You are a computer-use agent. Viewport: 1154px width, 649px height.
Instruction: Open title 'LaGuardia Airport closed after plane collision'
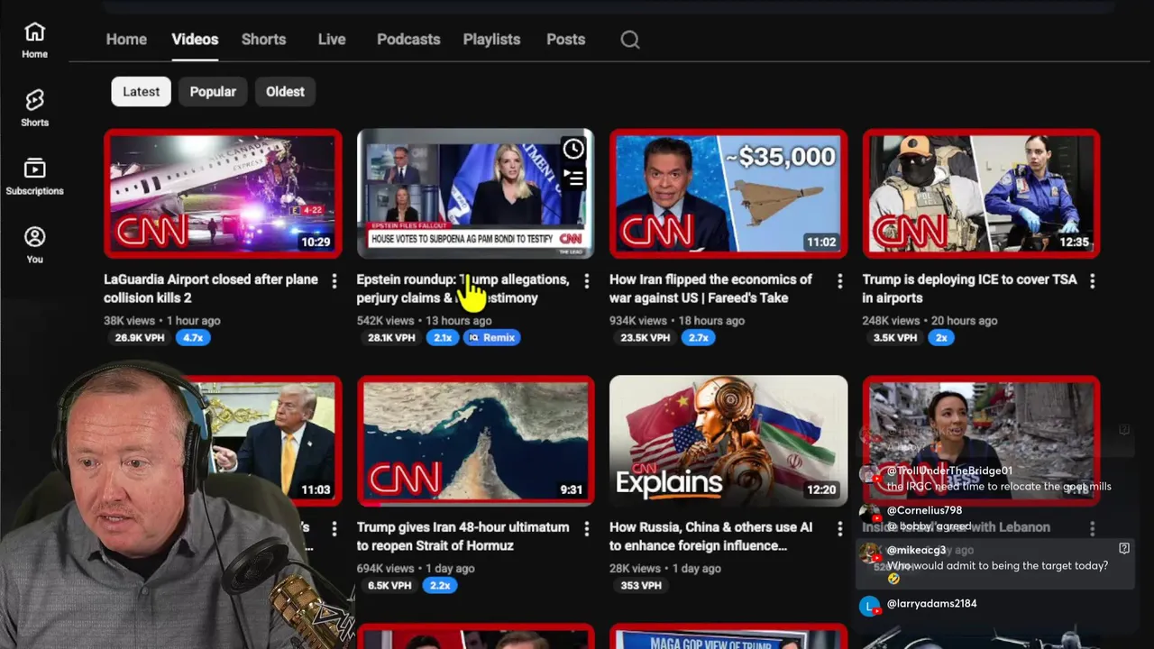211,288
